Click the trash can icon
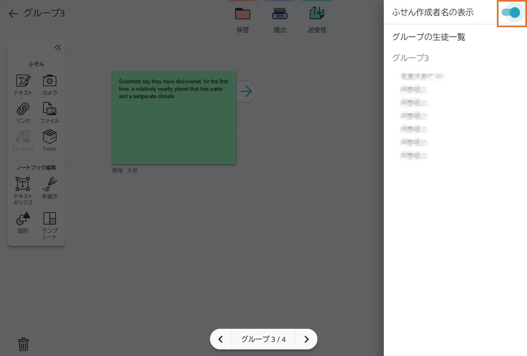This screenshot has width=527, height=356. click(24, 344)
